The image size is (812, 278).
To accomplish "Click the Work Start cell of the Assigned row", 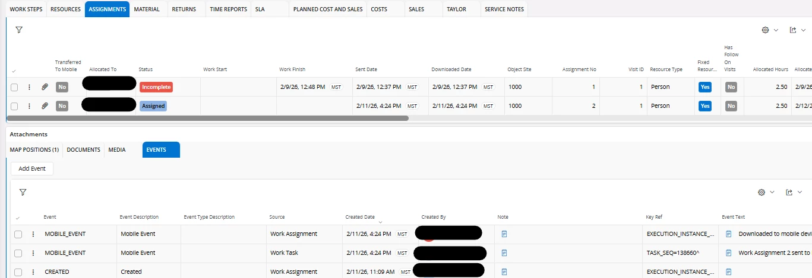I will pos(238,106).
